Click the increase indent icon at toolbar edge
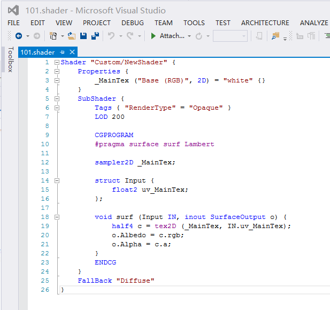This screenshot has width=330, height=310. tap(327, 36)
